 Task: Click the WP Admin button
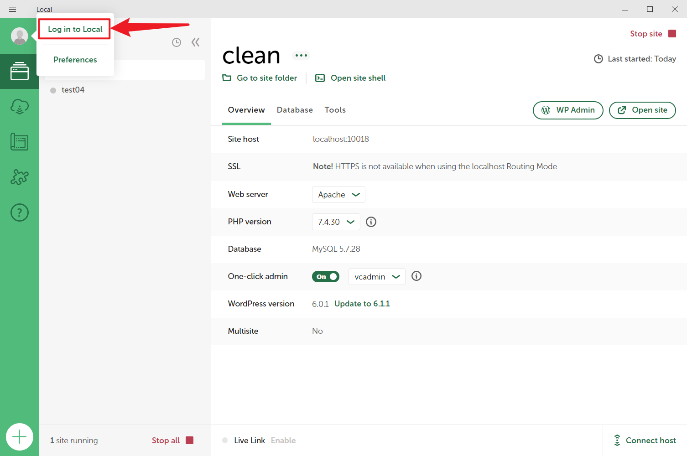(x=568, y=110)
